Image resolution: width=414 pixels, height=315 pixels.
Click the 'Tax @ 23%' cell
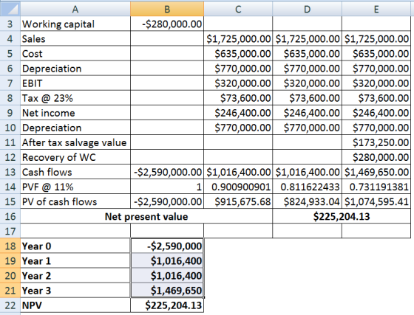pyautogui.click(x=75, y=97)
